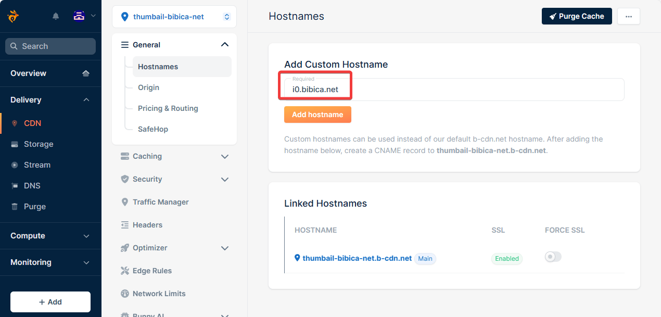
Task: Click the Hostnames page title
Action: pyautogui.click(x=296, y=16)
